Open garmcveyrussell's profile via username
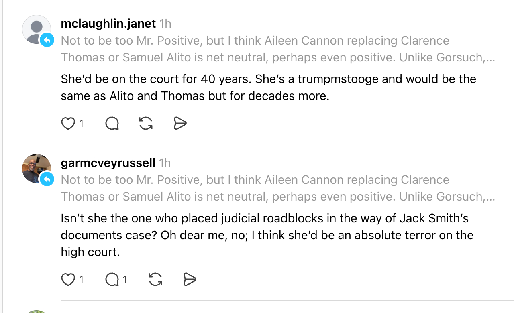Viewport: 514px width, 313px height. [x=108, y=163]
